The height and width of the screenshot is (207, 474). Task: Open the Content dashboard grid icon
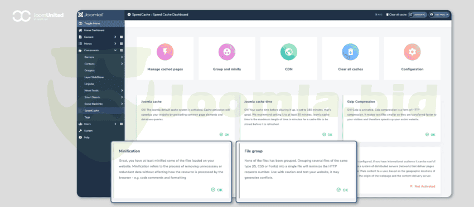[121, 37]
